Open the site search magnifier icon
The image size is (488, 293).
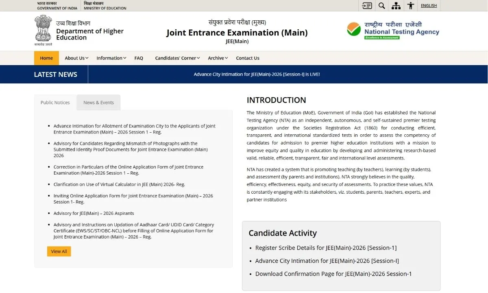[x=381, y=6]
